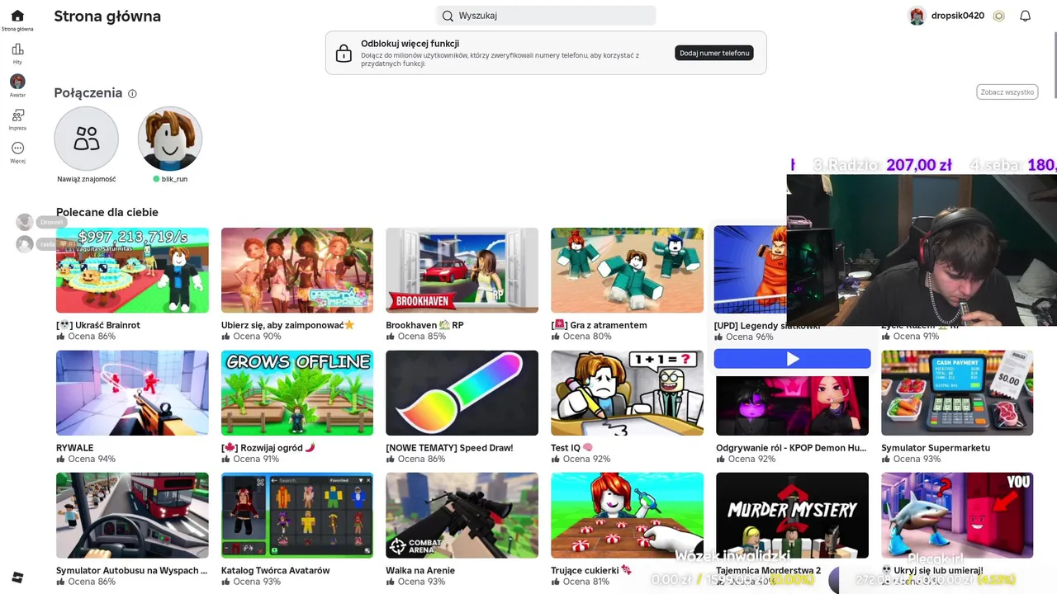Open Test IQ game thumbnail
Image resolution: width=1057 pixels, height=594 pixels.
click(627, 393)
